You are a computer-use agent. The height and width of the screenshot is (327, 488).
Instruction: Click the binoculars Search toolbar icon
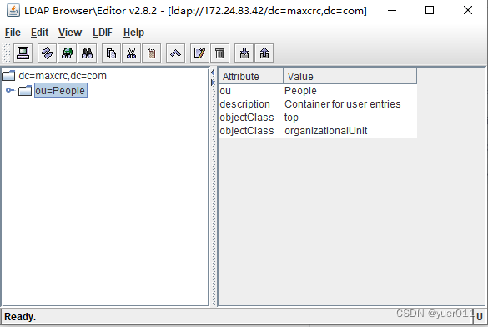pyautogui.click(x=87, y=53)
